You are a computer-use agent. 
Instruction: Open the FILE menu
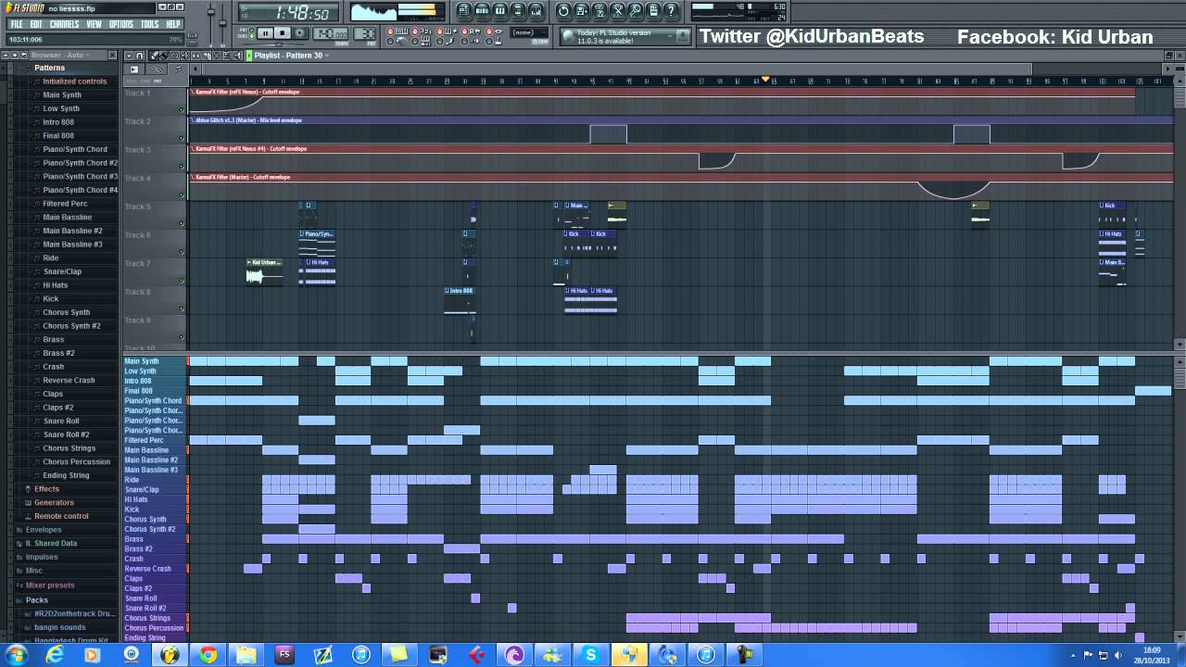tap(17, 24)
